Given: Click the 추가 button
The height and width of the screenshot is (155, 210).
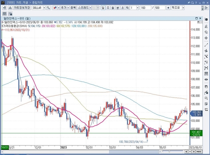Looking at the screenshot, I should click(x=63, y=8).
